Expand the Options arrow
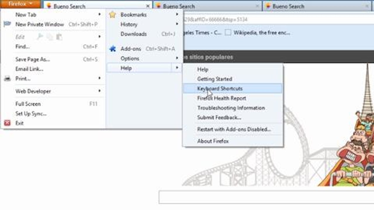This screenshot has width=374, height=210. point(177,58)
